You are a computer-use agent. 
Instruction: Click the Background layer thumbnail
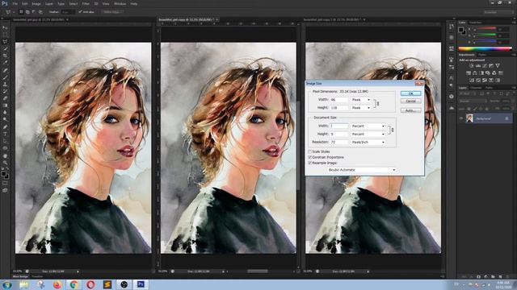tap(469, 118)
